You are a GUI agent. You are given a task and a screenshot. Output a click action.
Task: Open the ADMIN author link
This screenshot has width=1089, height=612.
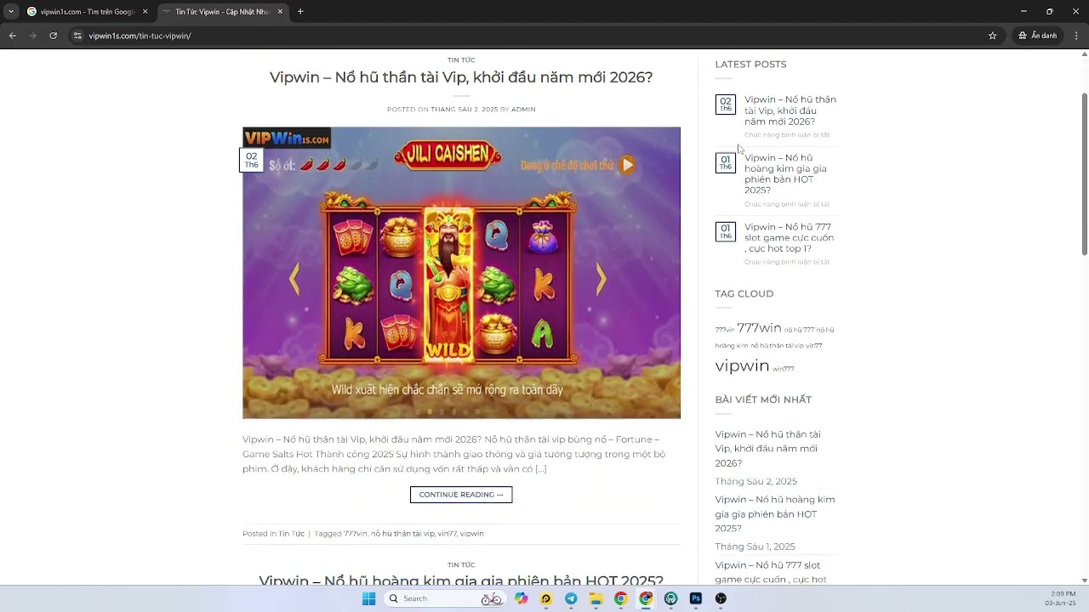coord(523,110)
